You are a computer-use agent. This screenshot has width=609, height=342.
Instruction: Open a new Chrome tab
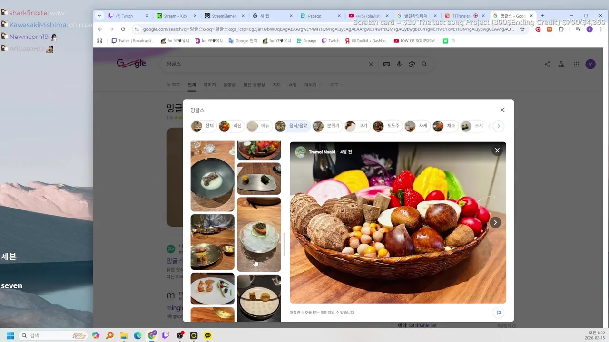[542, 16]
